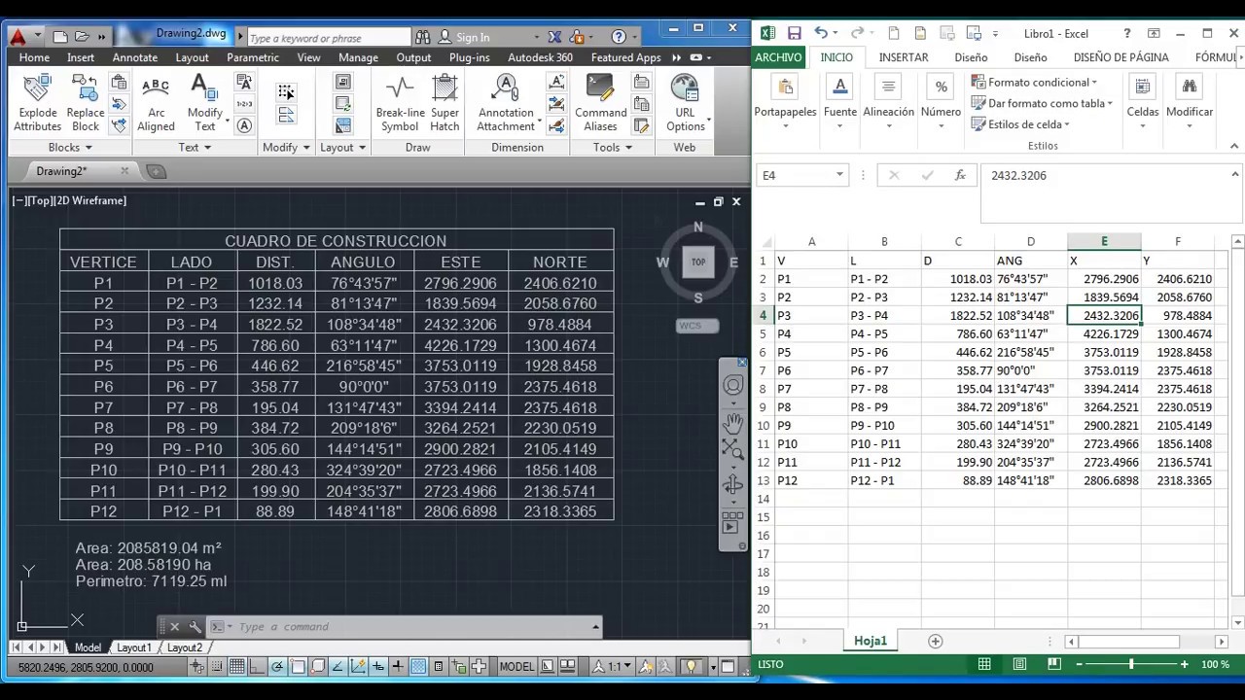This screenshot has width=1245, height=700.
Task: Click Sign In in AutoCAD title bar
Action: [x=473, y=37]
